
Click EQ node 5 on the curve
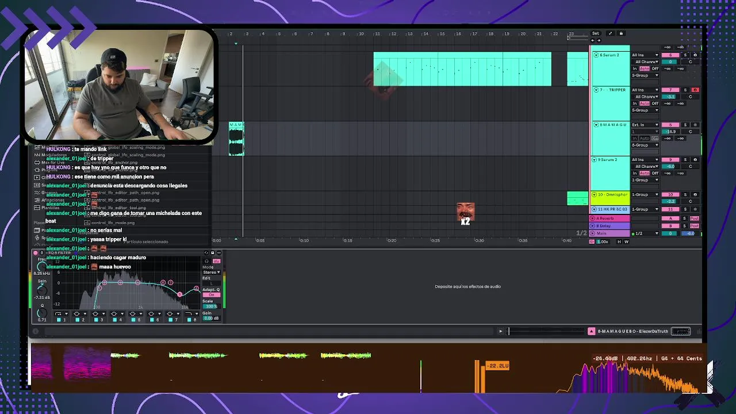[x=179, y=294]
